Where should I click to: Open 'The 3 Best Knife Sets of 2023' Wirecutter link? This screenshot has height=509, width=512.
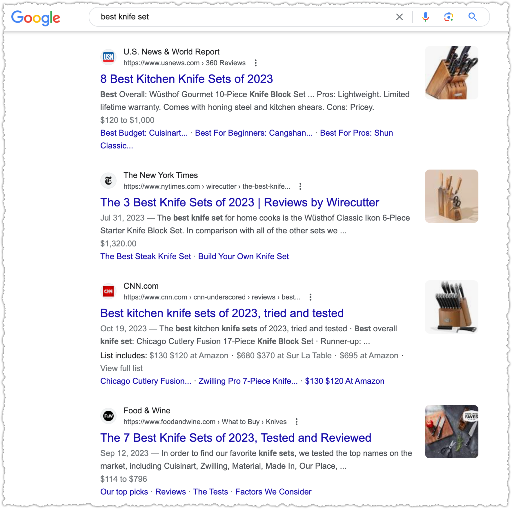(240, 202)
